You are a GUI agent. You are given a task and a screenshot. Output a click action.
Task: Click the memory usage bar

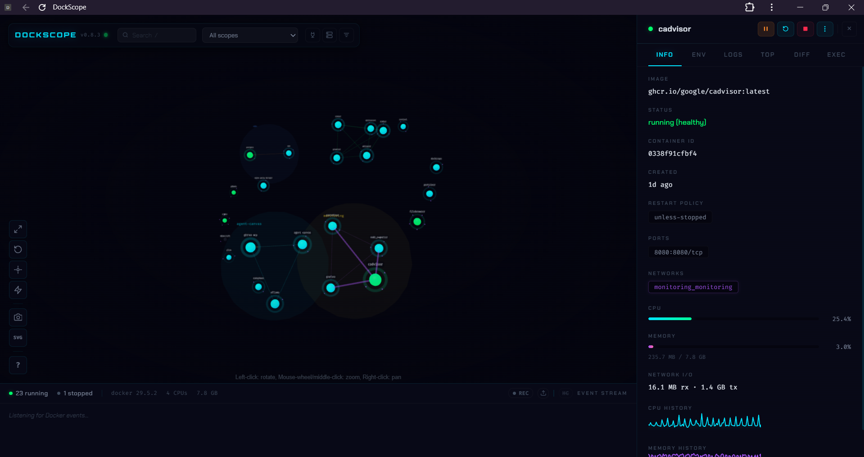point(733,347)
